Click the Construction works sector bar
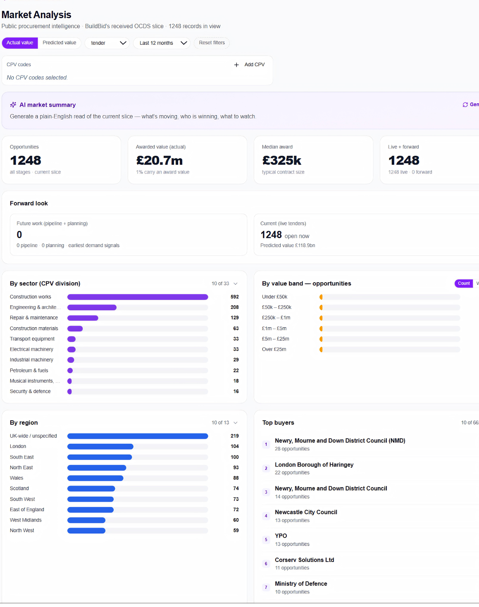This screenshot has width=479, height=607. [138, 297]
